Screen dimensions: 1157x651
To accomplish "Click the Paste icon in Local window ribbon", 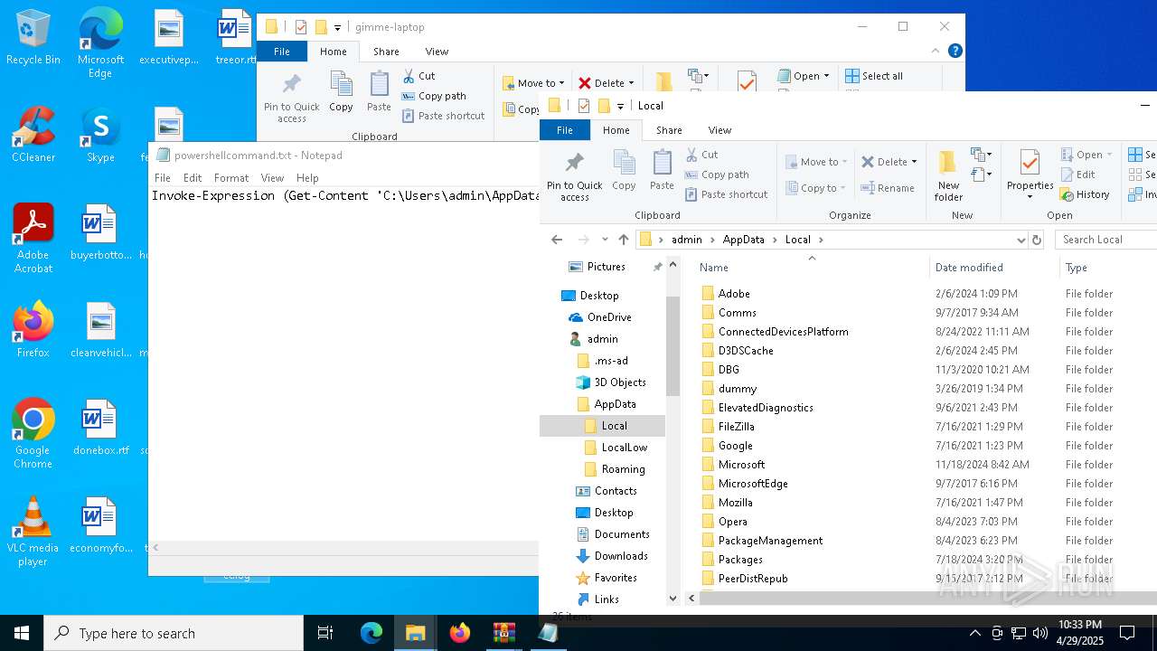I will pyautogui.click(x=662, y=170).
